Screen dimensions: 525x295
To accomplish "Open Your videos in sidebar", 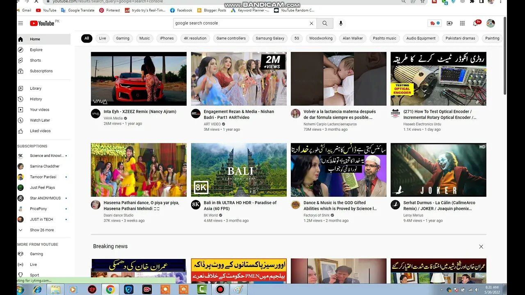I will coord(43,110).
